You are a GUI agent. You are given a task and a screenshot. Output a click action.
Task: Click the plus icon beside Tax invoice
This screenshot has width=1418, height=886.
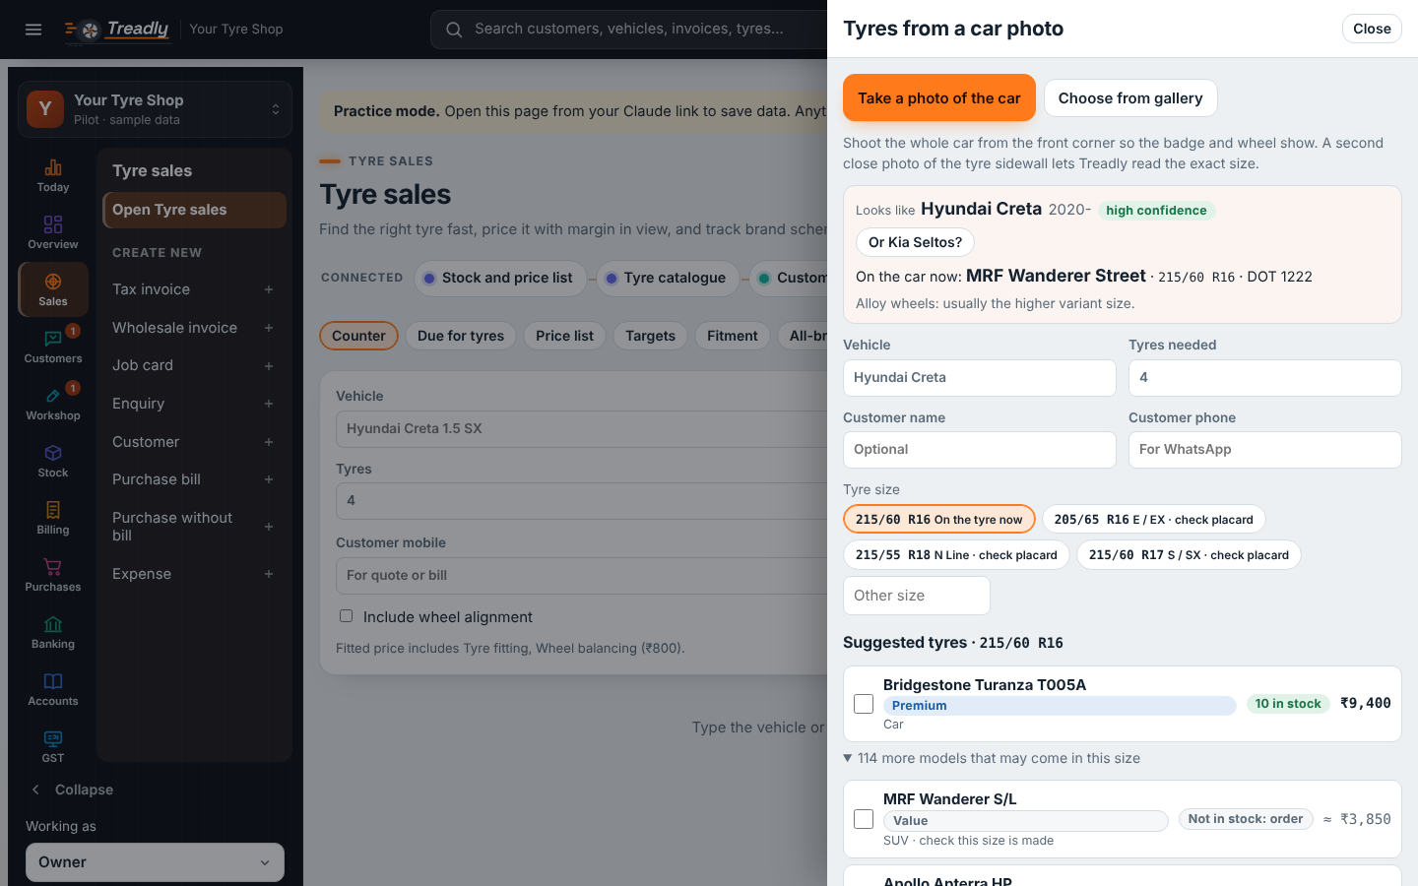click(269, 289)
